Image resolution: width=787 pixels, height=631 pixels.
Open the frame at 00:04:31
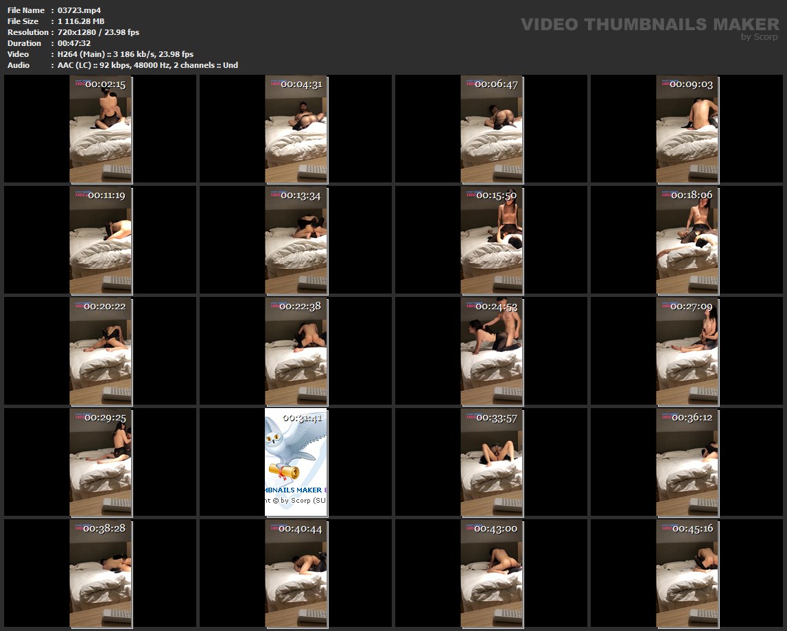pos(296,129)
